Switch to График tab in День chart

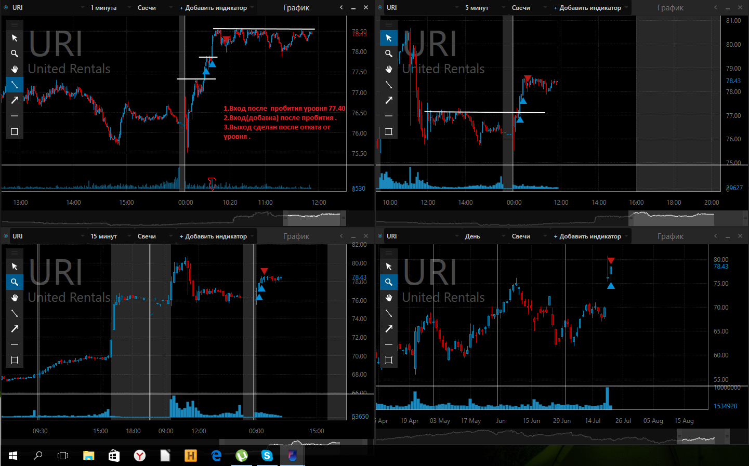point(671,236)
